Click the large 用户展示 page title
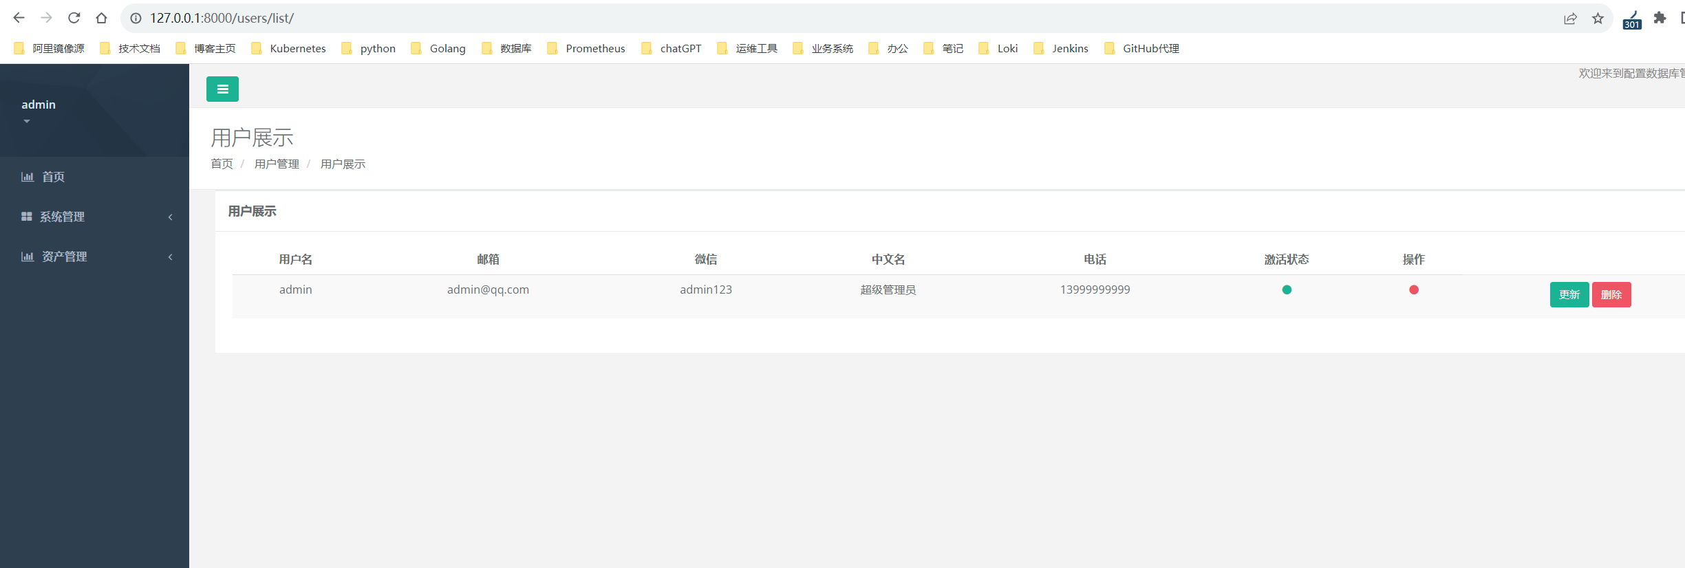1685x568 pixels. click(x=252, y=138)
